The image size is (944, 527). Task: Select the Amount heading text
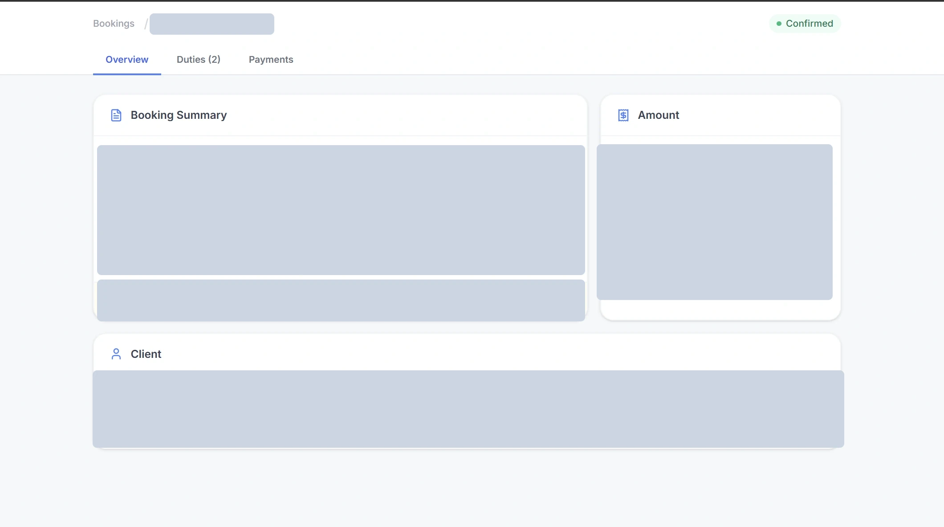pos(659,115)
